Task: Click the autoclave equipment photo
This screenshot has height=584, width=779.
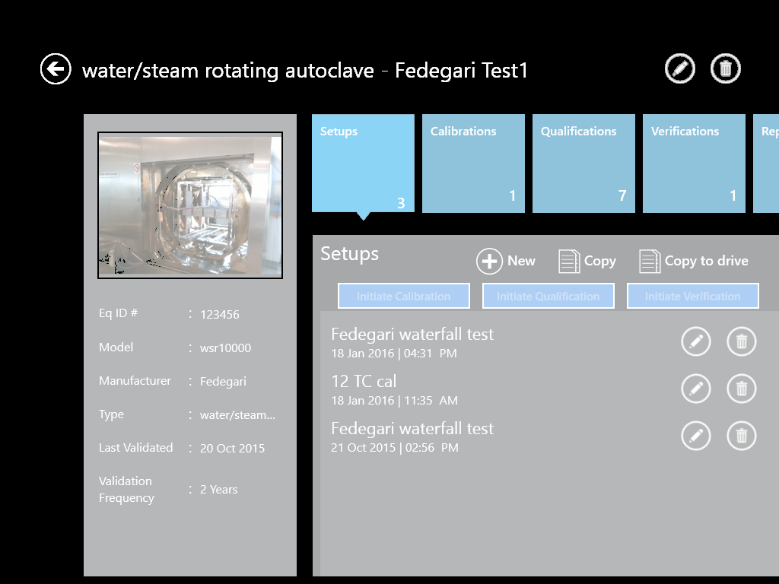Action: coord(190,205)
